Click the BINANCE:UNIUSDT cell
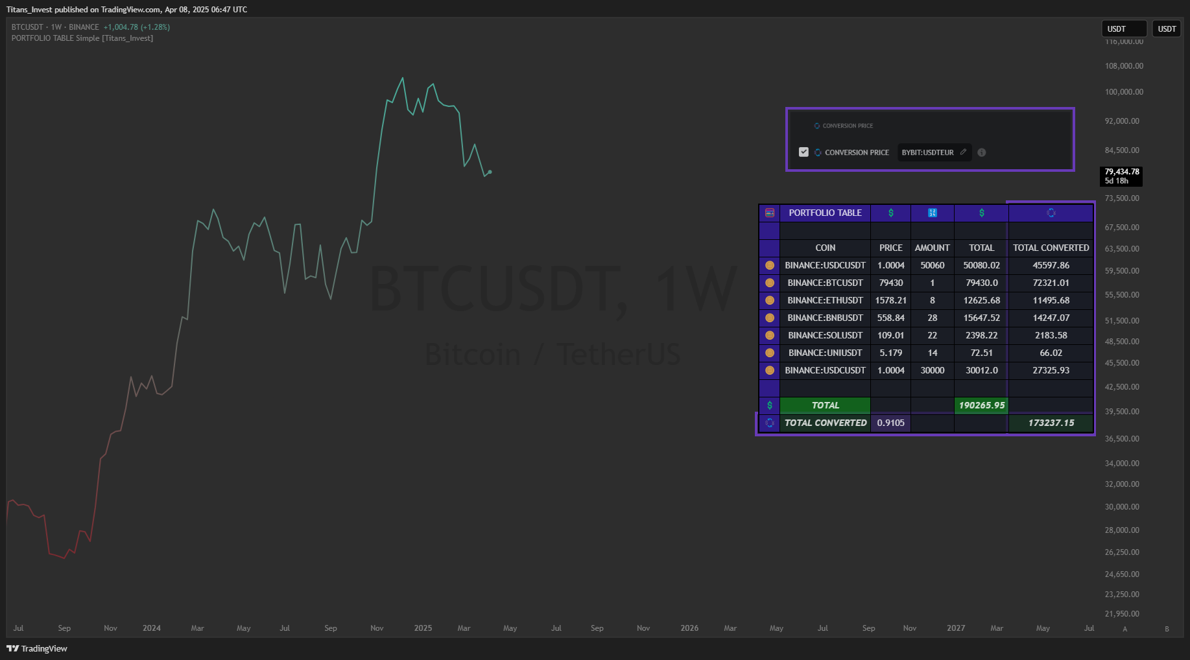Image resolution: width=1190 pixels, height=660 pixels. pyautogui.click(x=826, y=353)
